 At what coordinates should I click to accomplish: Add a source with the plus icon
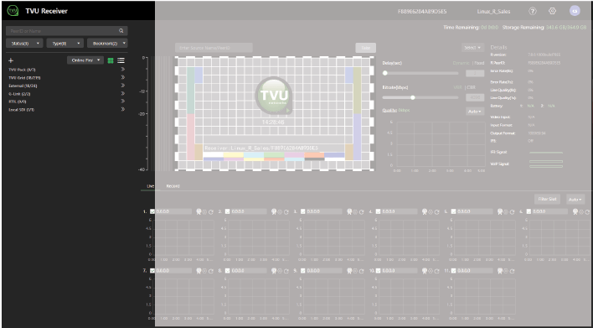tap(11, 60)
